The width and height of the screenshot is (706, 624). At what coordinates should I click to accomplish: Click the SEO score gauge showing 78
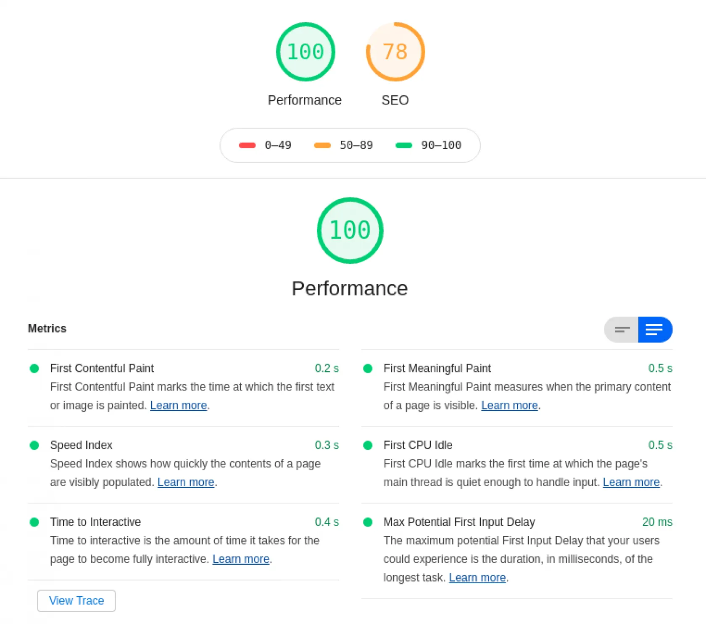[x=395, y=52]
